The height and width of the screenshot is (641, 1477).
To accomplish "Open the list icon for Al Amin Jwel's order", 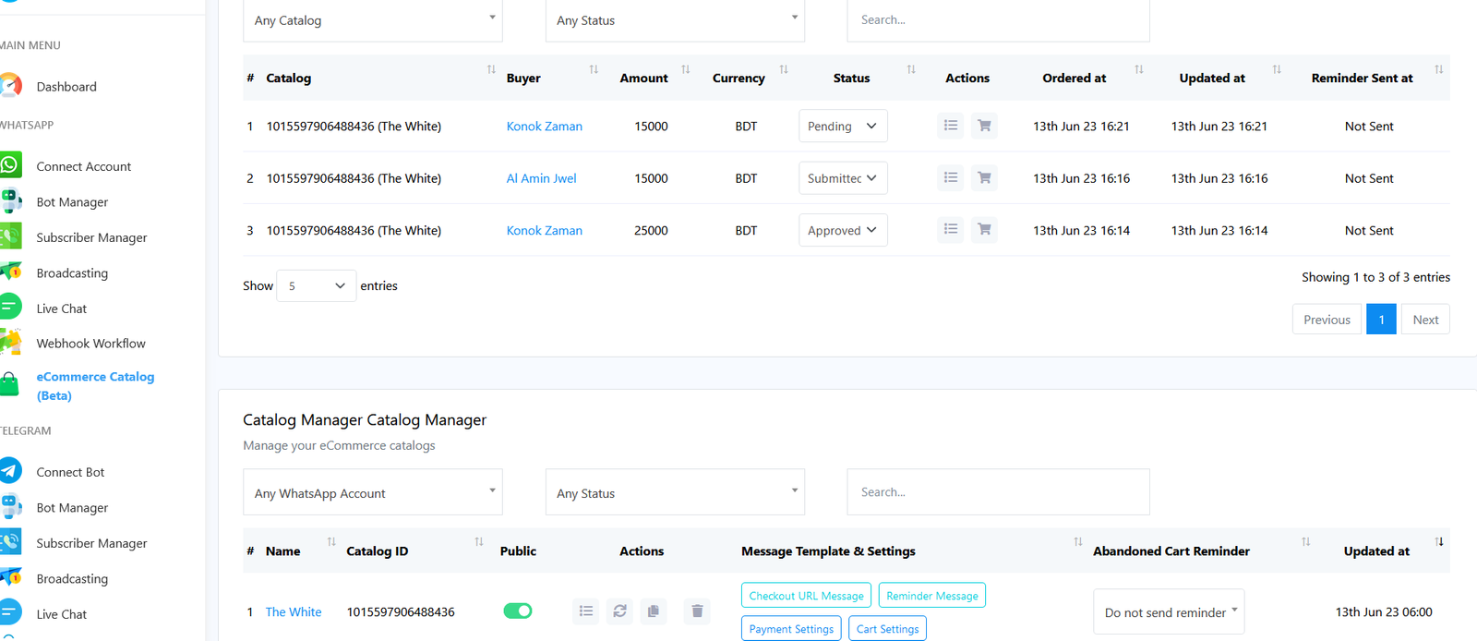I will coord(950,177).
